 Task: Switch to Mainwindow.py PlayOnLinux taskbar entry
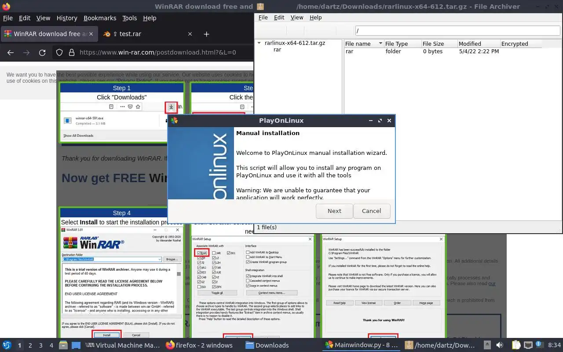click(x=361, y=345)
